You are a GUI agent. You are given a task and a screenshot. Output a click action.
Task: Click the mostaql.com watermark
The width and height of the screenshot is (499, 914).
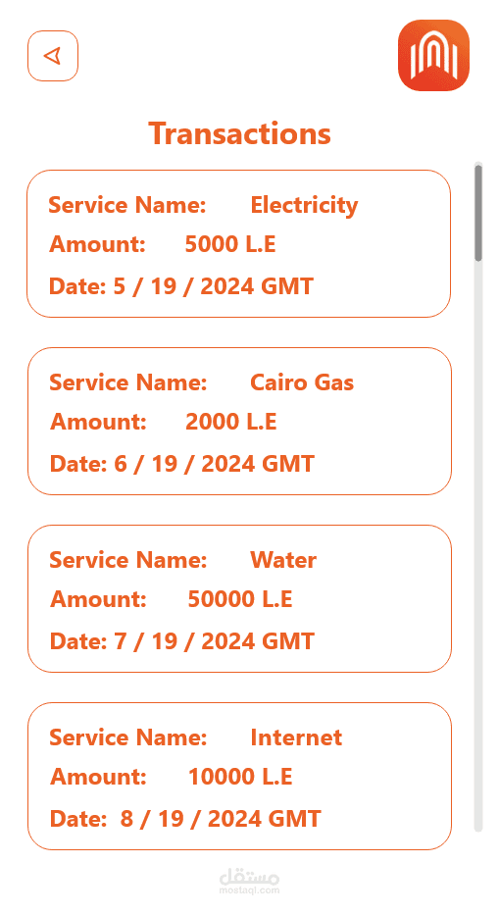tap(249, 882)
